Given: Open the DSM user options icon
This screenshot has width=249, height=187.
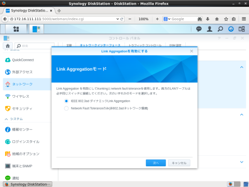Looking at the screenshot, I should pos(210,29).
